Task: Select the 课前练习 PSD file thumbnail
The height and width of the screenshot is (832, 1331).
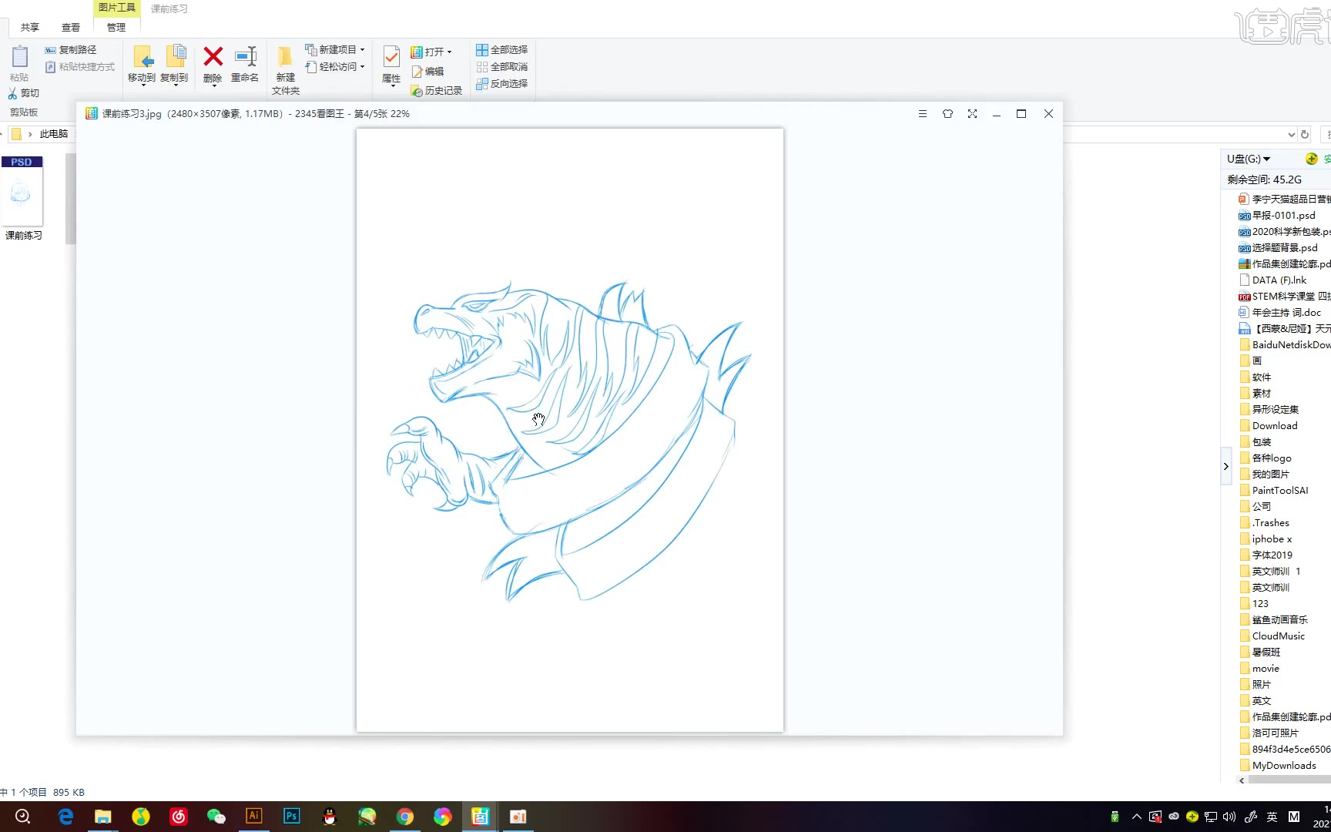Action: click(22, 193)
